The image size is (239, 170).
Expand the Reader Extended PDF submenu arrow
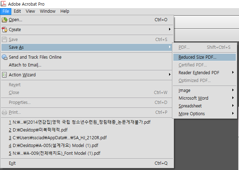[233, 72]
